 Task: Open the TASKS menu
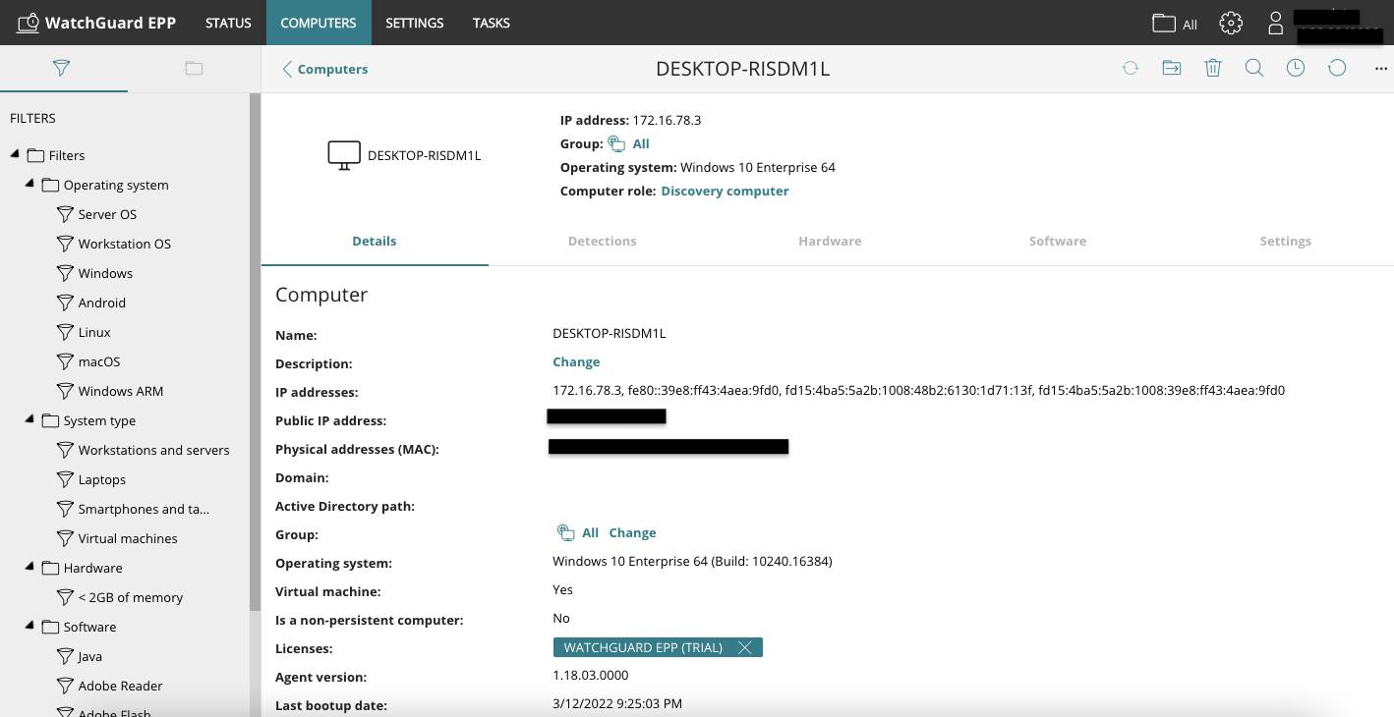point(491,23)
